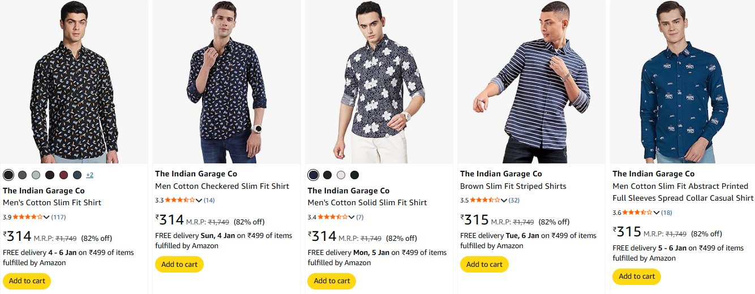The width and height of the screenshot is (755, 294).
Task: Click the floral print shirt product photo
Action: point(379,82)
